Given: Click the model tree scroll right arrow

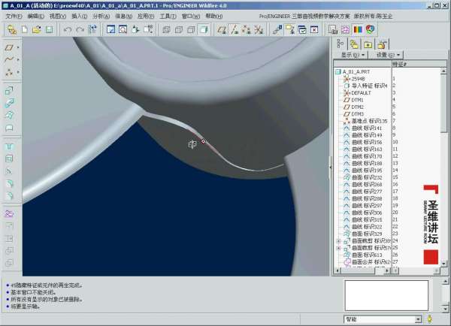Looking at the screenshot, I should pos(387,270).
